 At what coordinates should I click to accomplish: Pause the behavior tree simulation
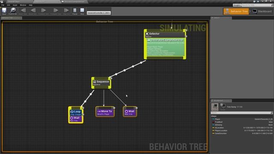(75, 11)
